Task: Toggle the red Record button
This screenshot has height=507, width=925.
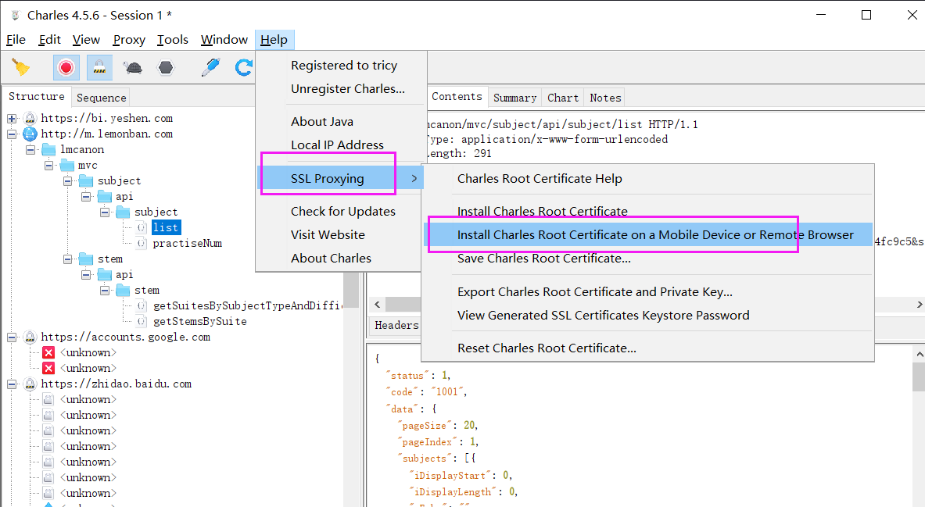Action: point(66,68)
